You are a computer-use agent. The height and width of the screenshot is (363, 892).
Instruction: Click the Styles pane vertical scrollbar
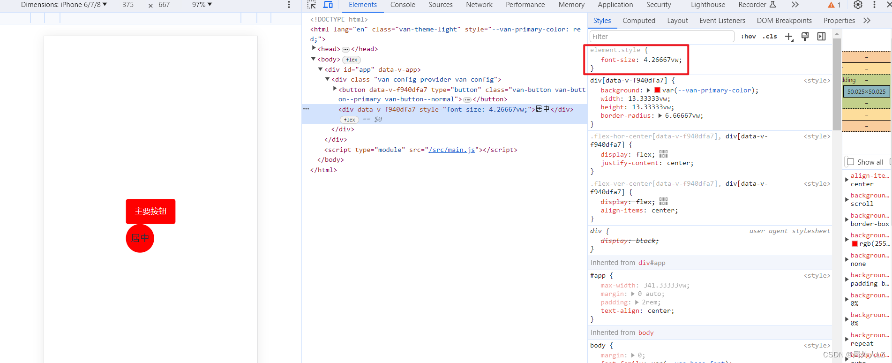[x=837, y=84]
